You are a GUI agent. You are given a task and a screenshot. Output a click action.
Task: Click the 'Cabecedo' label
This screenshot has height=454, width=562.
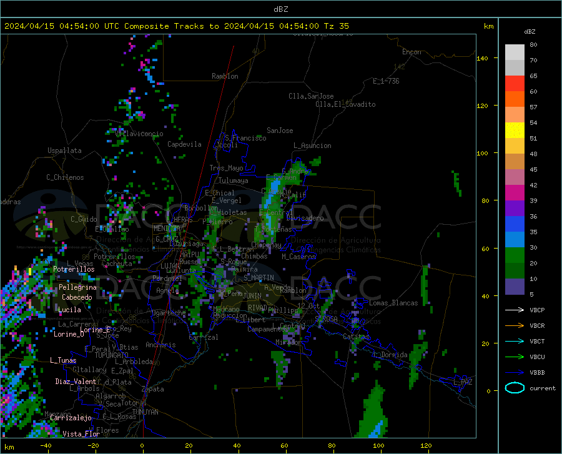pos(77,297)
